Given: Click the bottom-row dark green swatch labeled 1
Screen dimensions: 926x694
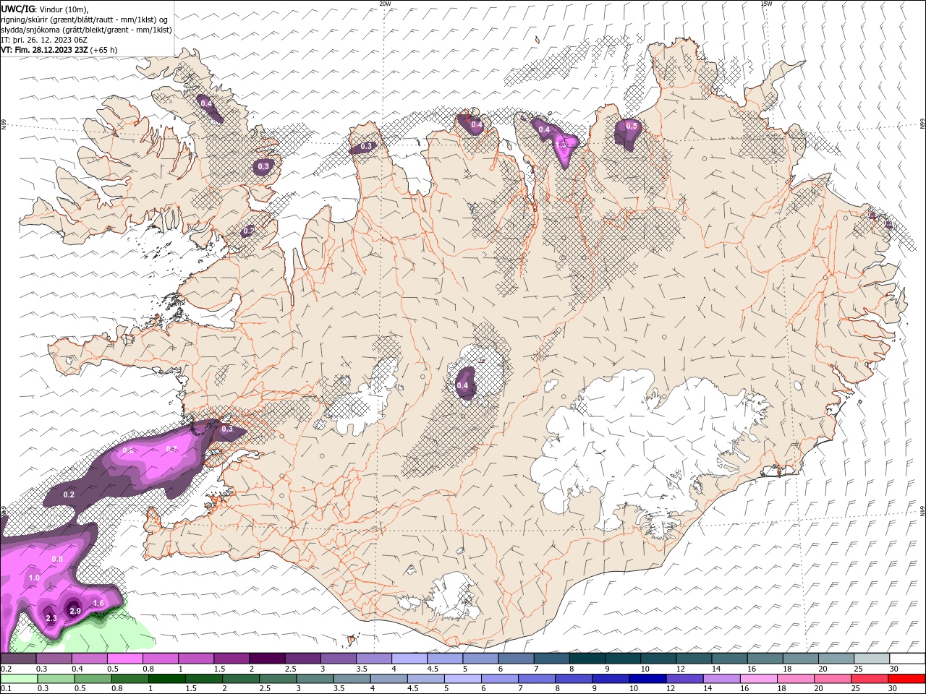Looking at the screenshot, I should (x=166, y=679).
